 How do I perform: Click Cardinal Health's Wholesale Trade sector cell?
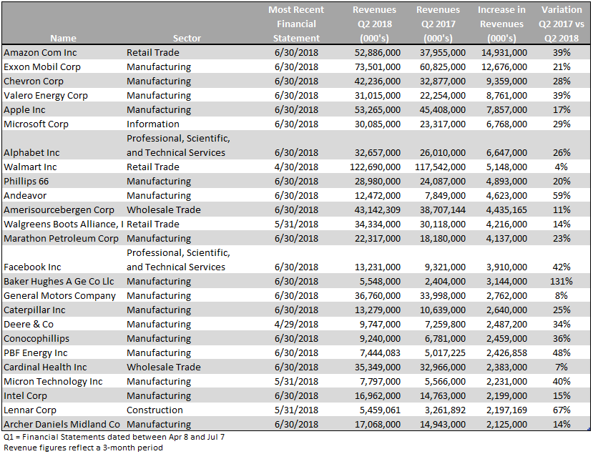point(163,367)
